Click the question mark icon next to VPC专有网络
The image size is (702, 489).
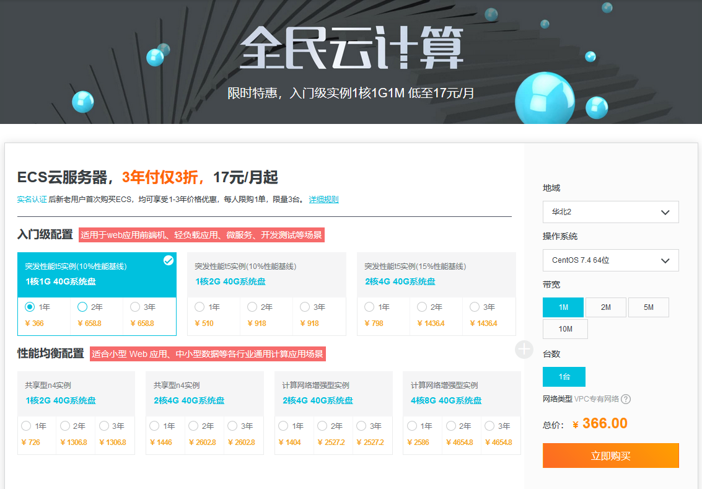click(626, 399)
